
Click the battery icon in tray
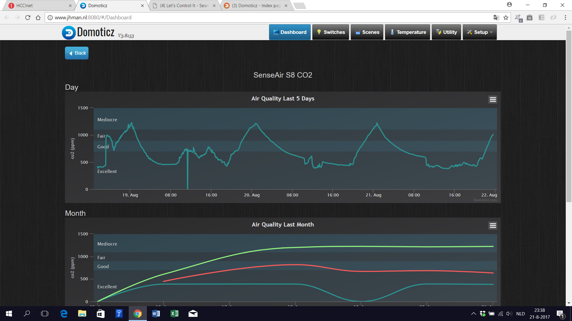coord(492,314)
